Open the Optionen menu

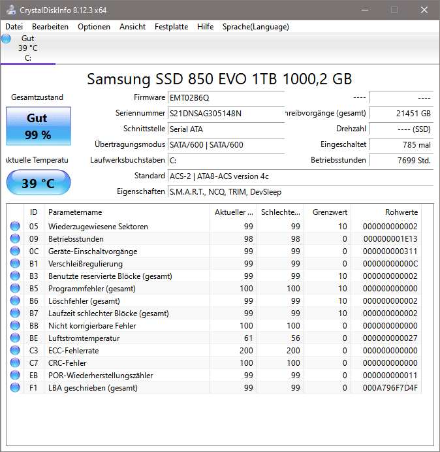[x=94, y=27]
